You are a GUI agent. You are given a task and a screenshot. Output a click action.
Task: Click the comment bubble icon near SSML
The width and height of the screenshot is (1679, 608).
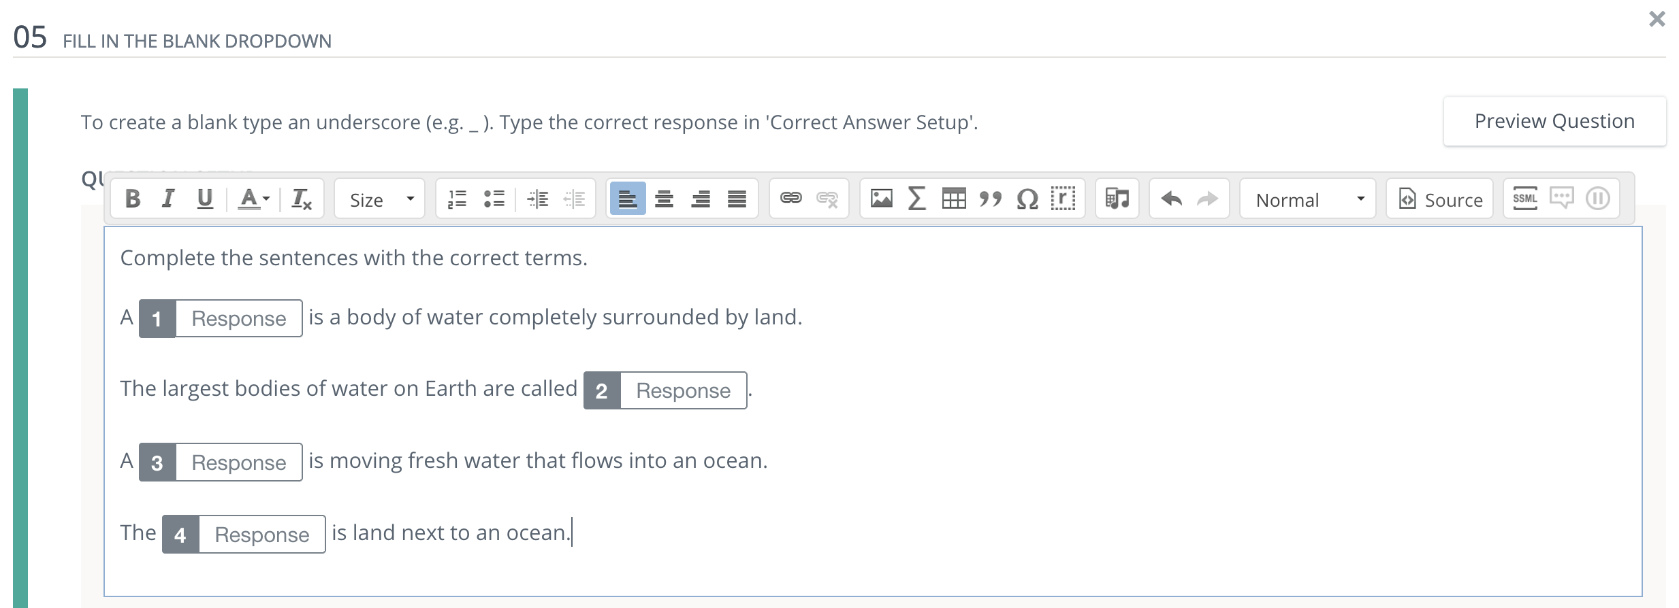1562,199
